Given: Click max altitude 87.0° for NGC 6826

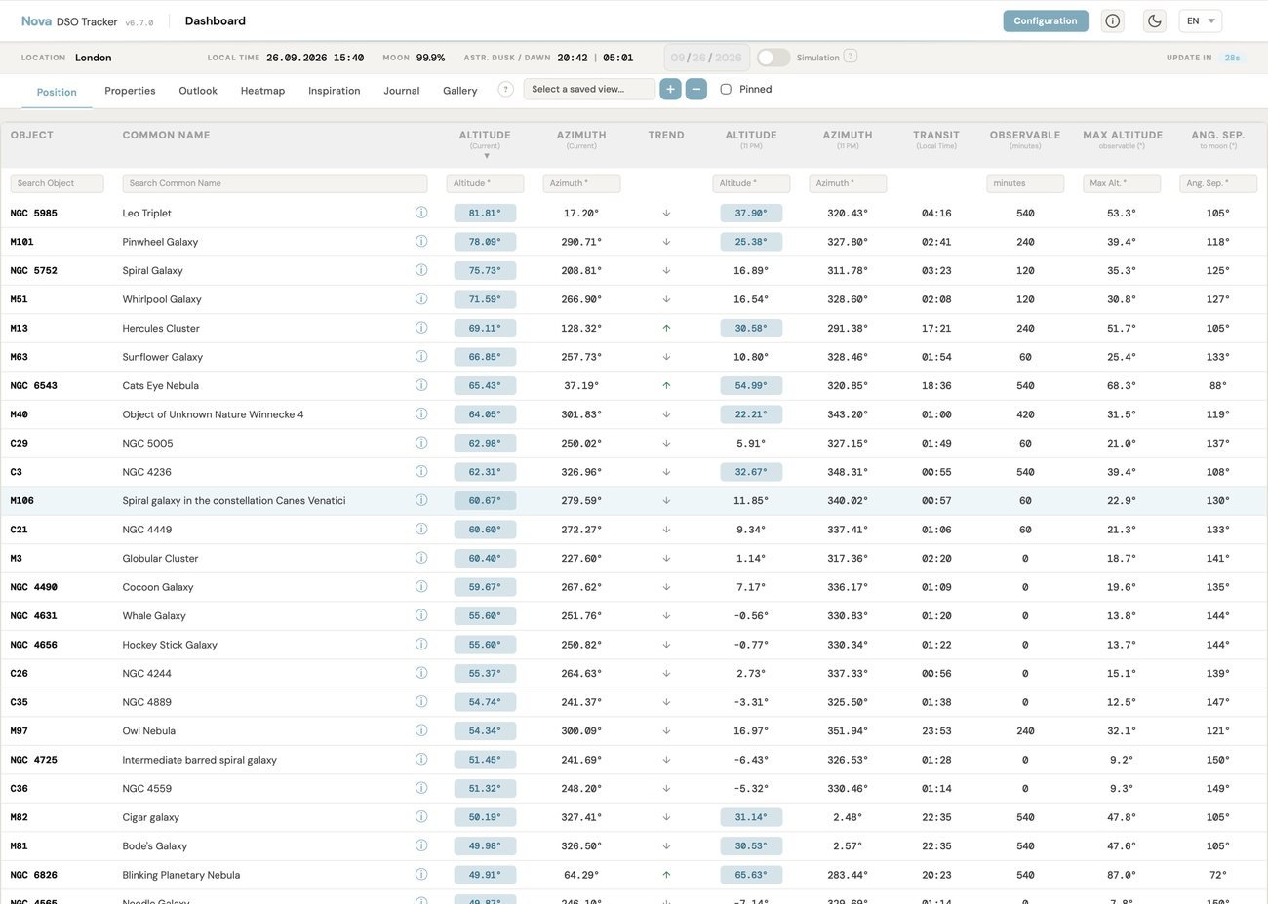Looking at the screenshot, I should [1122, 875].
